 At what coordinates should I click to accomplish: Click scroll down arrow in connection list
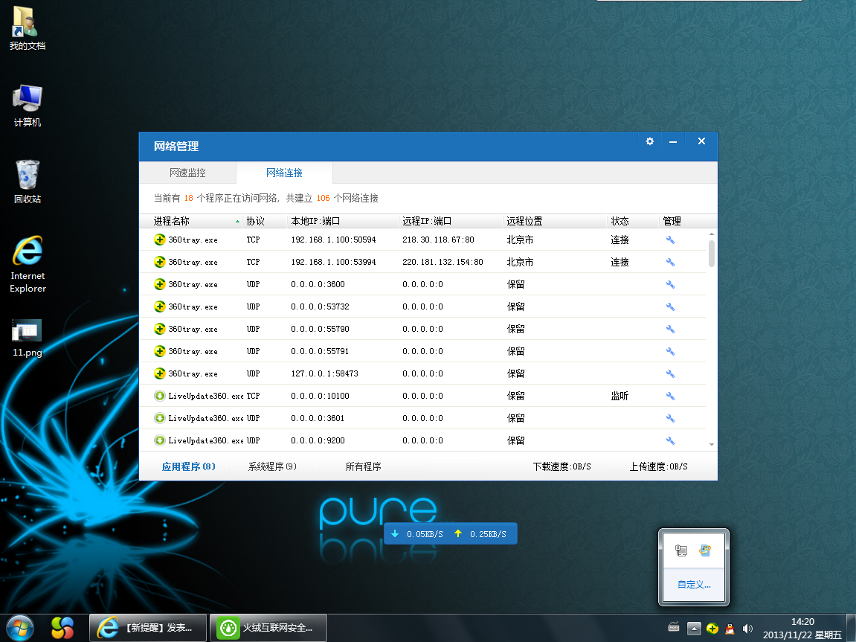click(x=712, y=444)
